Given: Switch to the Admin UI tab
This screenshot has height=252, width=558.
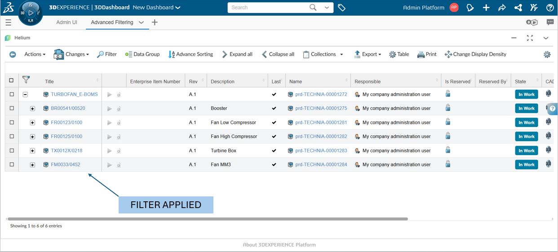Looking at the screenshot, I should [x=66, y=22].
